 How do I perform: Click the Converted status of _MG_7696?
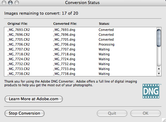point(106,35)
